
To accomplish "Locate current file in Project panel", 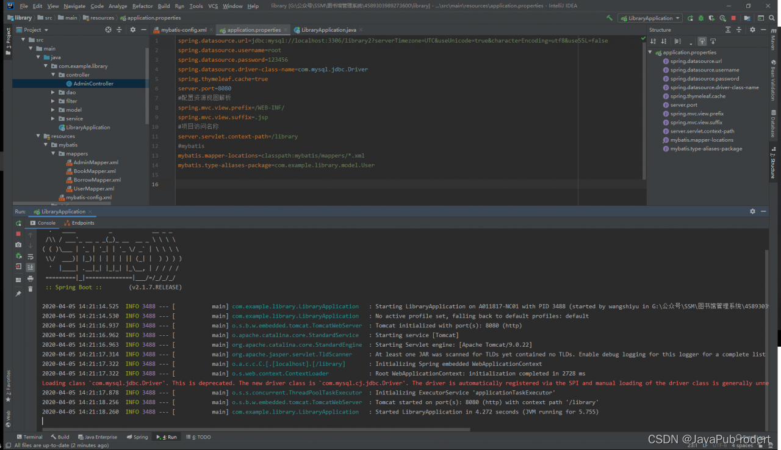I will (x=108, y=29).
